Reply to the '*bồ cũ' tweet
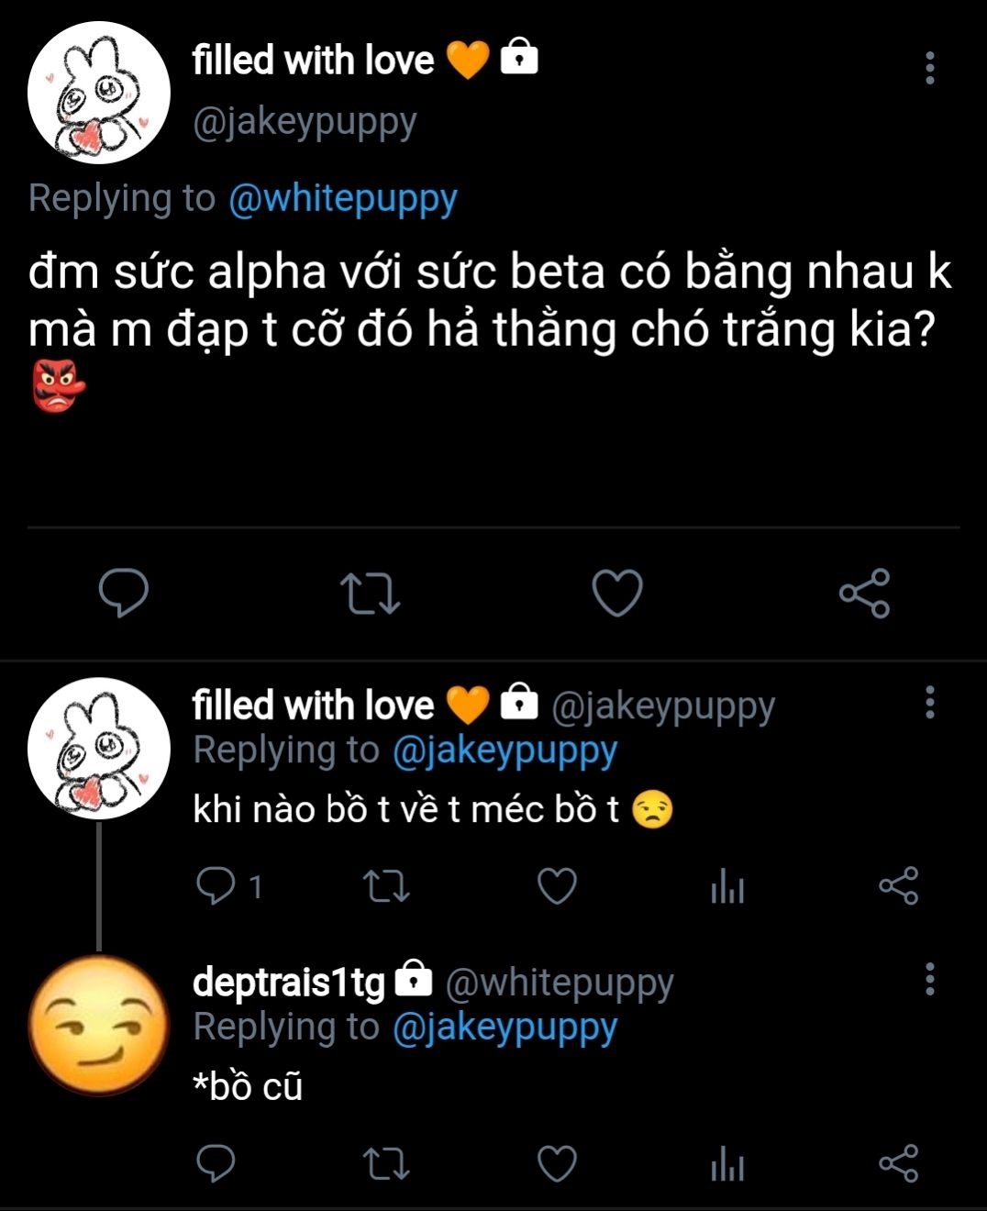987x1211 pixels. coord(216,1163)
